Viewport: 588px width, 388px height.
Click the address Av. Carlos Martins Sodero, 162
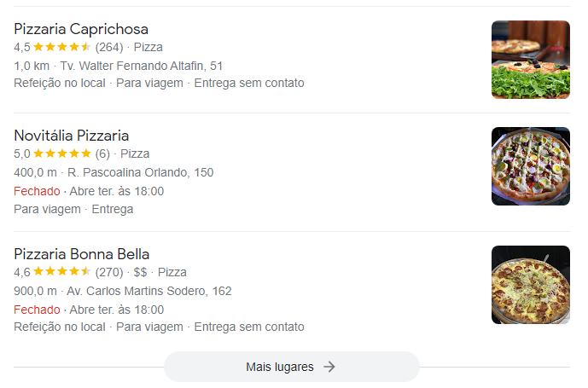pos(148,291)
